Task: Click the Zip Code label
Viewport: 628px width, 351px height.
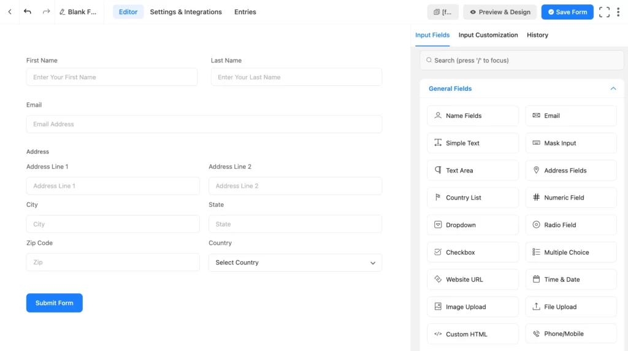Action: coord(39,243)
